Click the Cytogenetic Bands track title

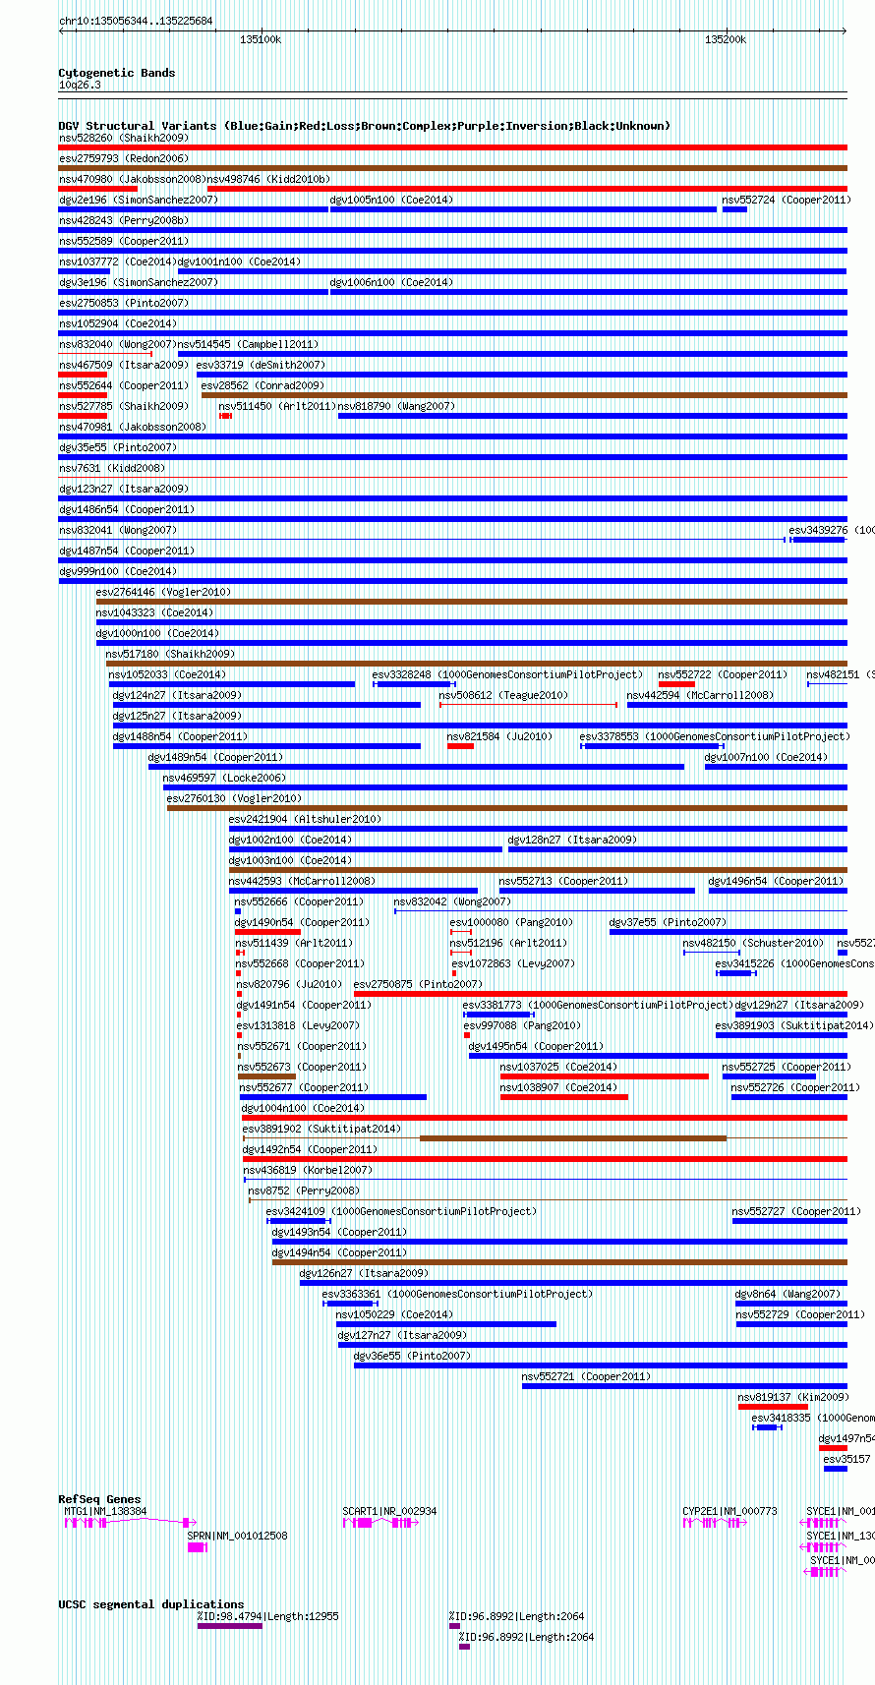(x=117, y=73)
